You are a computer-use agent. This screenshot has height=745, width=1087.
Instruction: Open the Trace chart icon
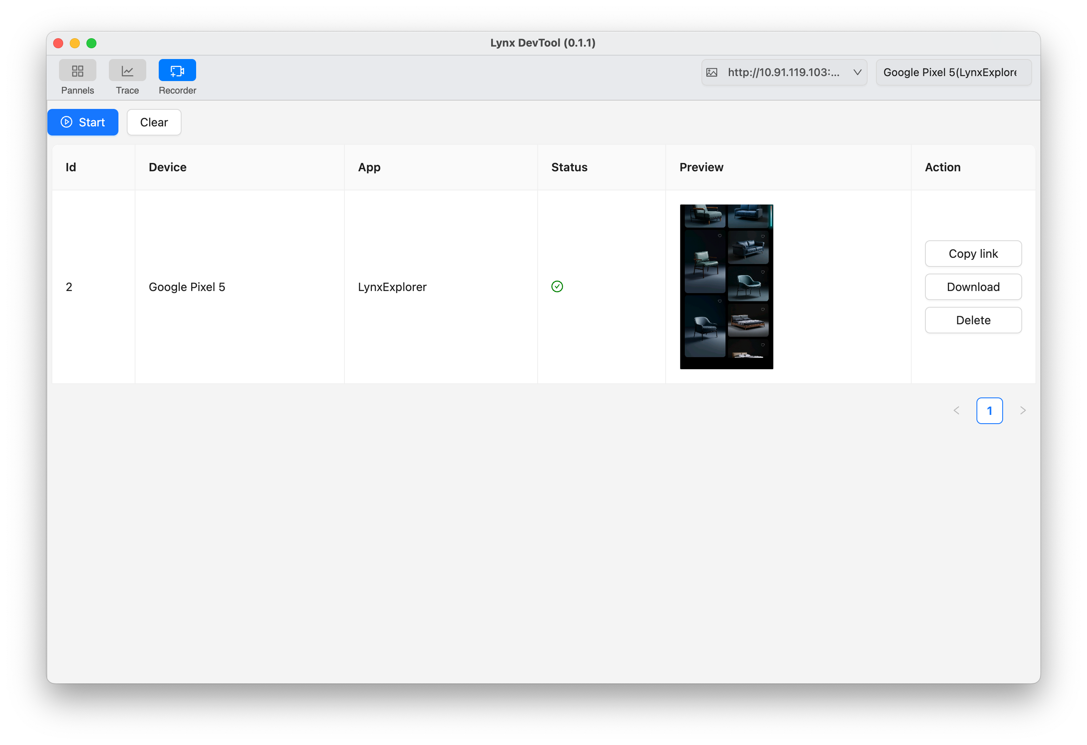(x=127, y=71)
